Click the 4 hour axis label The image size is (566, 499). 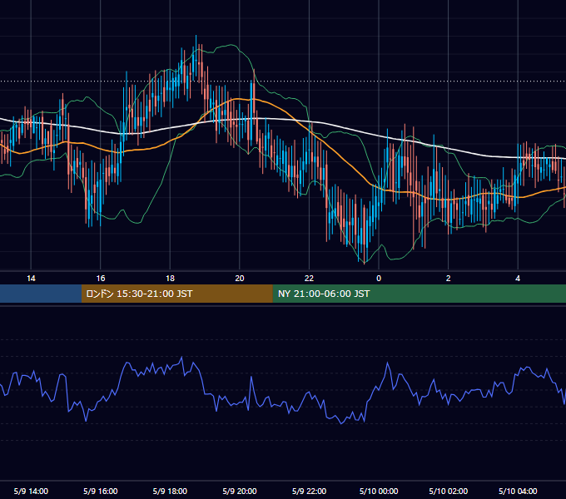(x=518, y=279)
